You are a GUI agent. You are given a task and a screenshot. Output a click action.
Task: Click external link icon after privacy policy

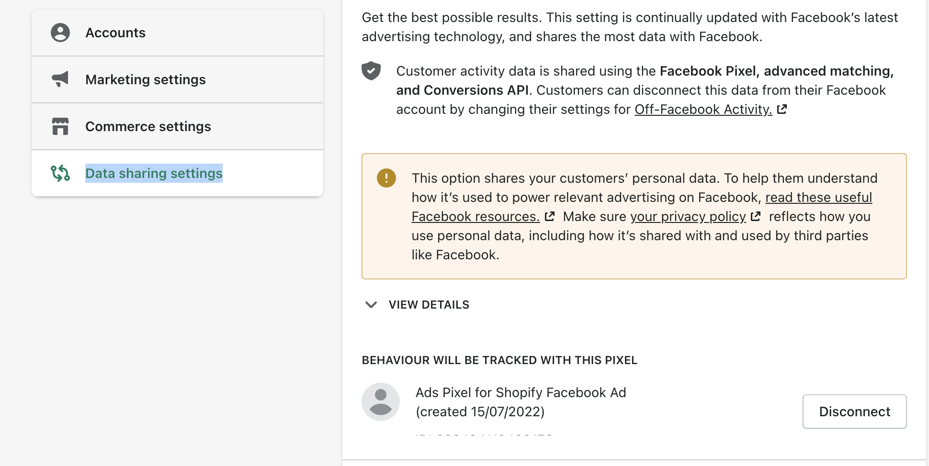click(756, 216)
